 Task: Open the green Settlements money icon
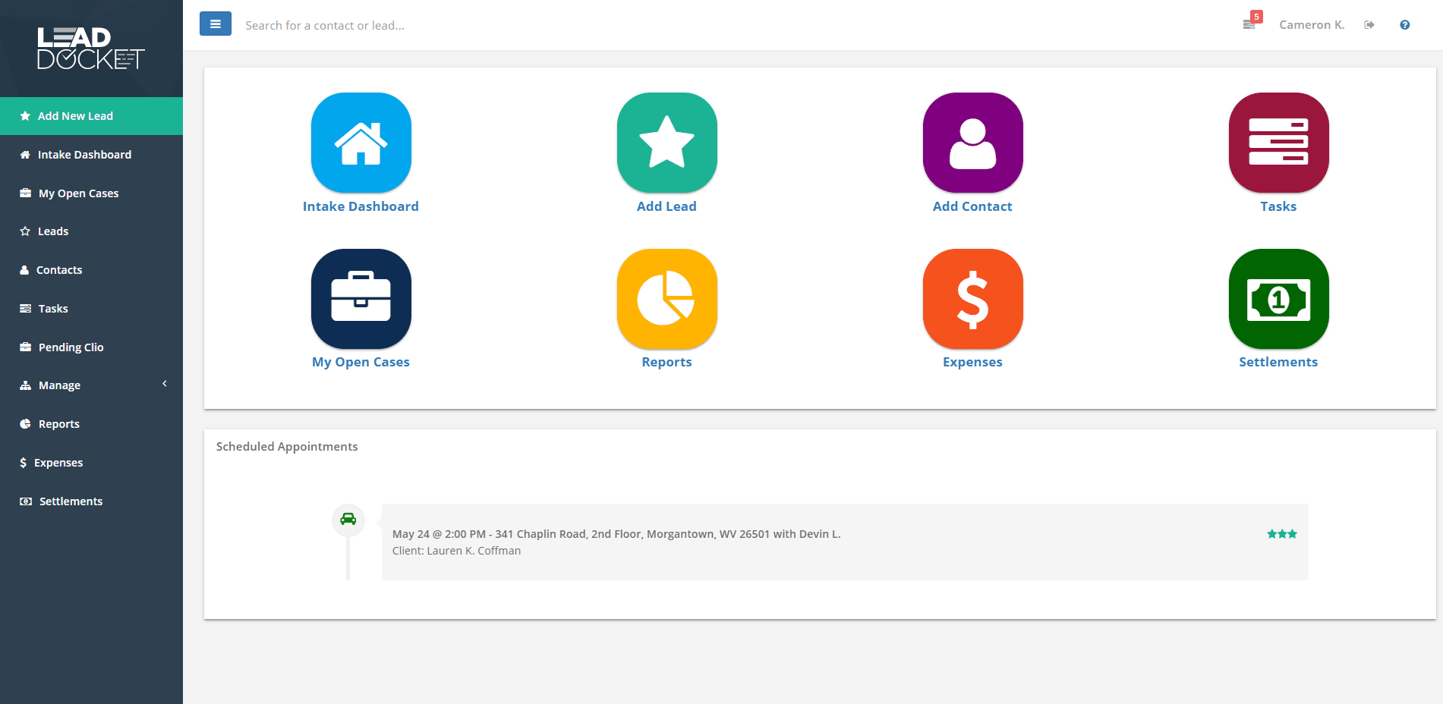1279,299
